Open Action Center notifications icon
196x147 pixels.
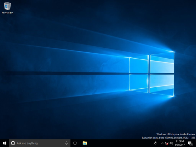click(190, 143)
